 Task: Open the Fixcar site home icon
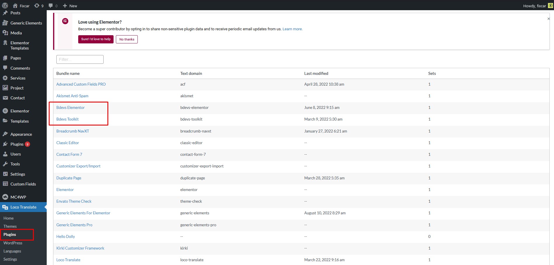click(15, 6)
